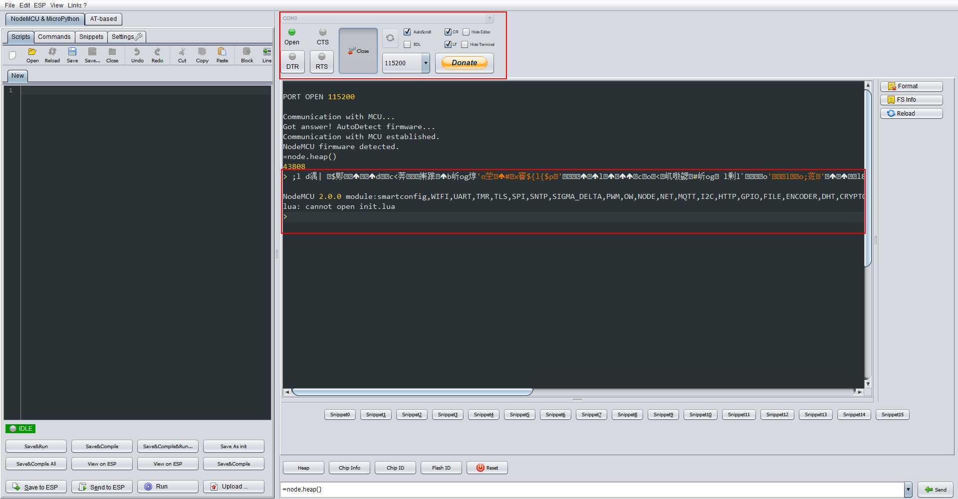Image resolution: width=958 pixels, height=499 pixels.
Task: Open the View menu
Action: tap(56, 5)
